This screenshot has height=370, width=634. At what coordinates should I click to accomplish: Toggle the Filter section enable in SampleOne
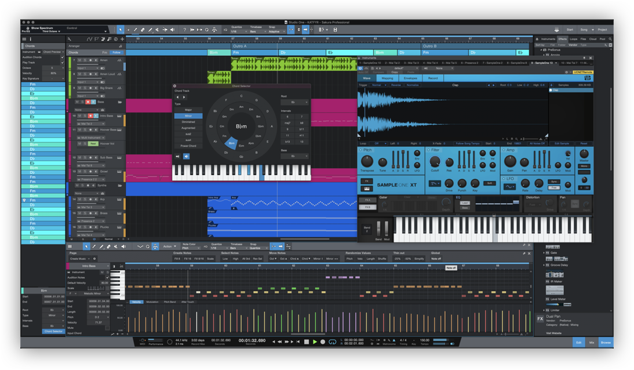pos(429,150)
